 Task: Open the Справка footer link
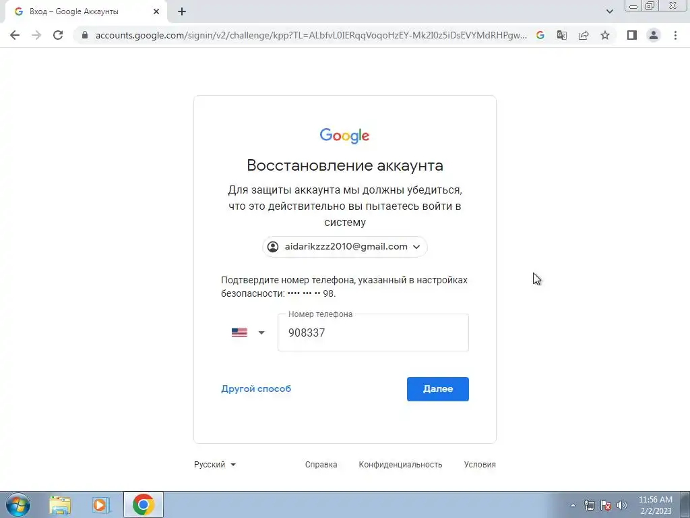pos(321,465)
